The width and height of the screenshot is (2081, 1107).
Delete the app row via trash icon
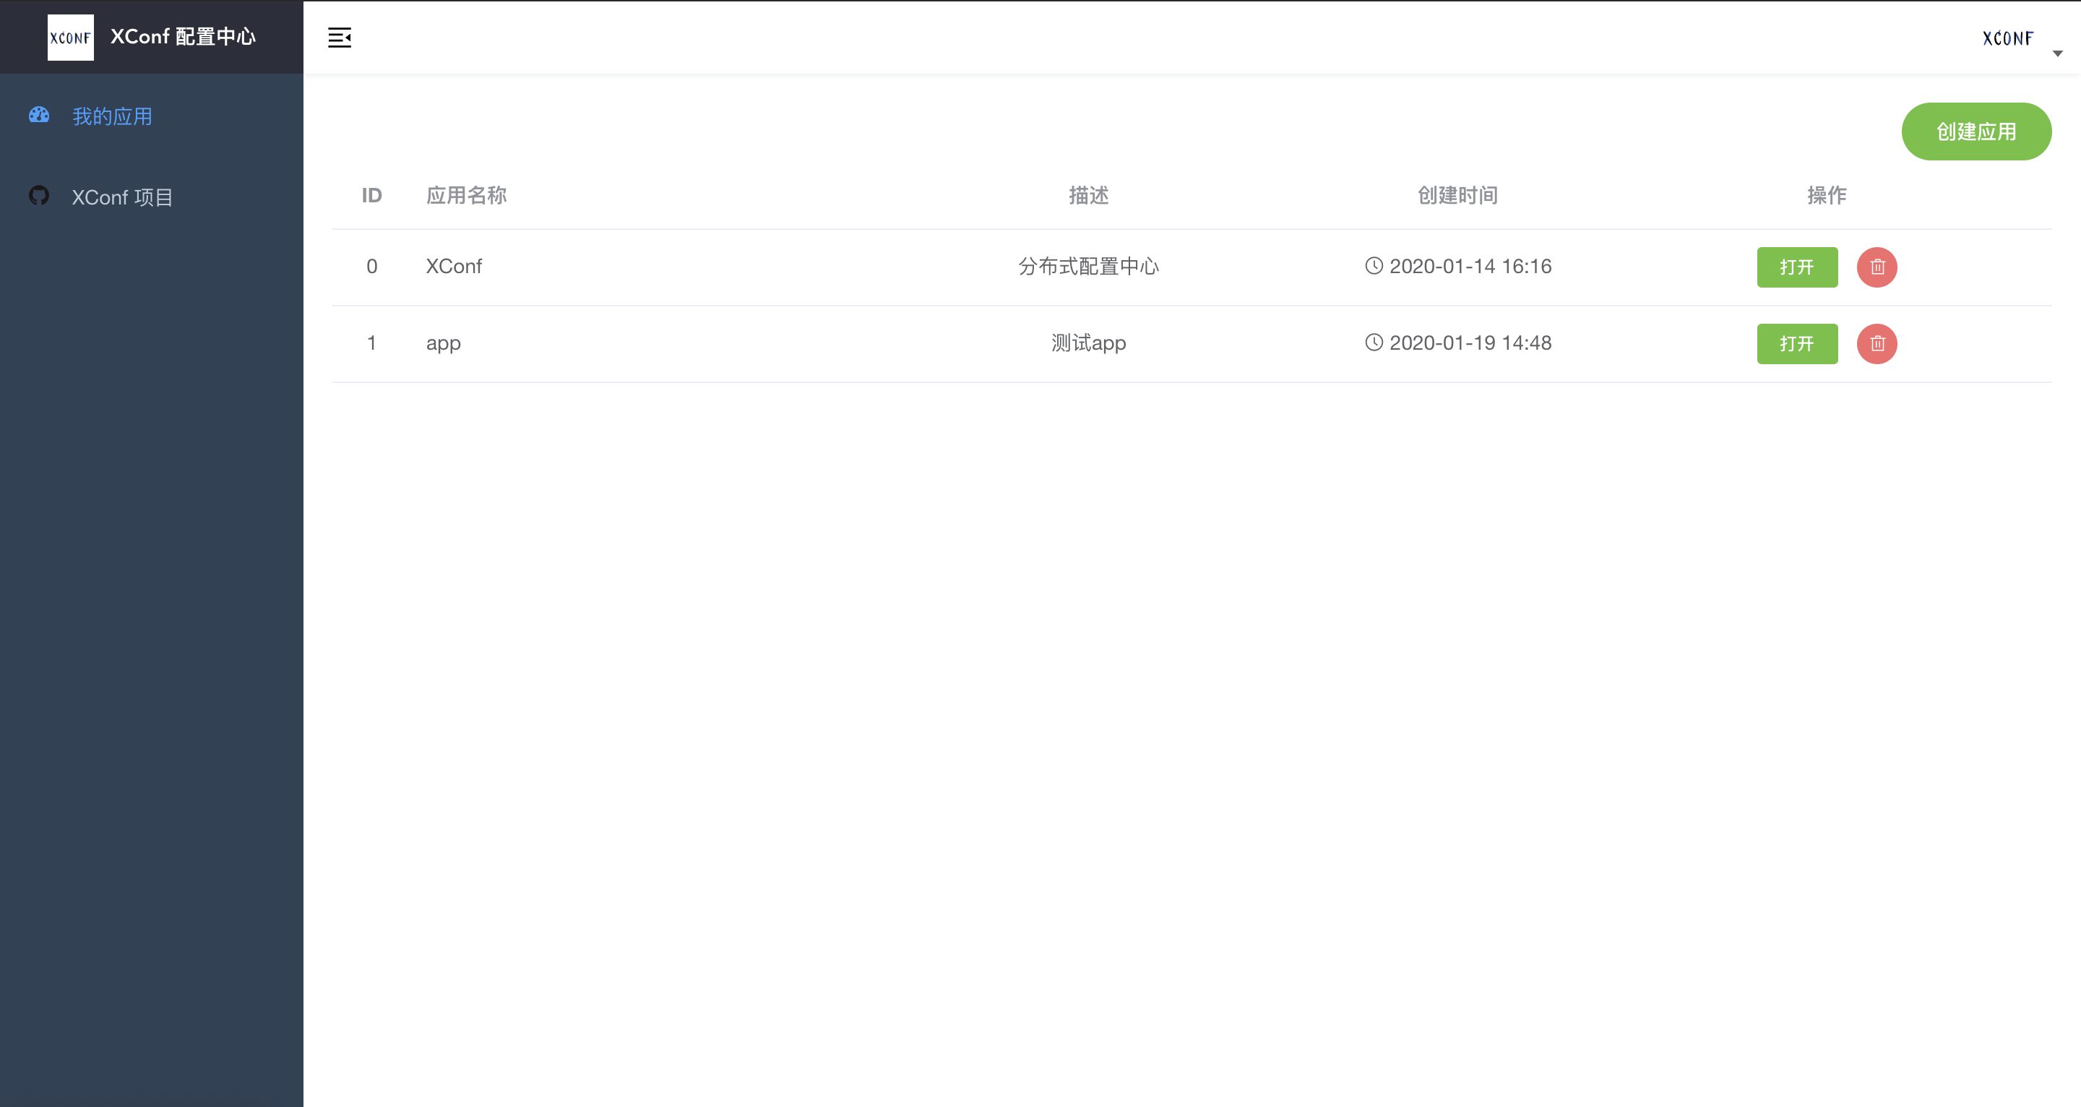click(1877, 343)
